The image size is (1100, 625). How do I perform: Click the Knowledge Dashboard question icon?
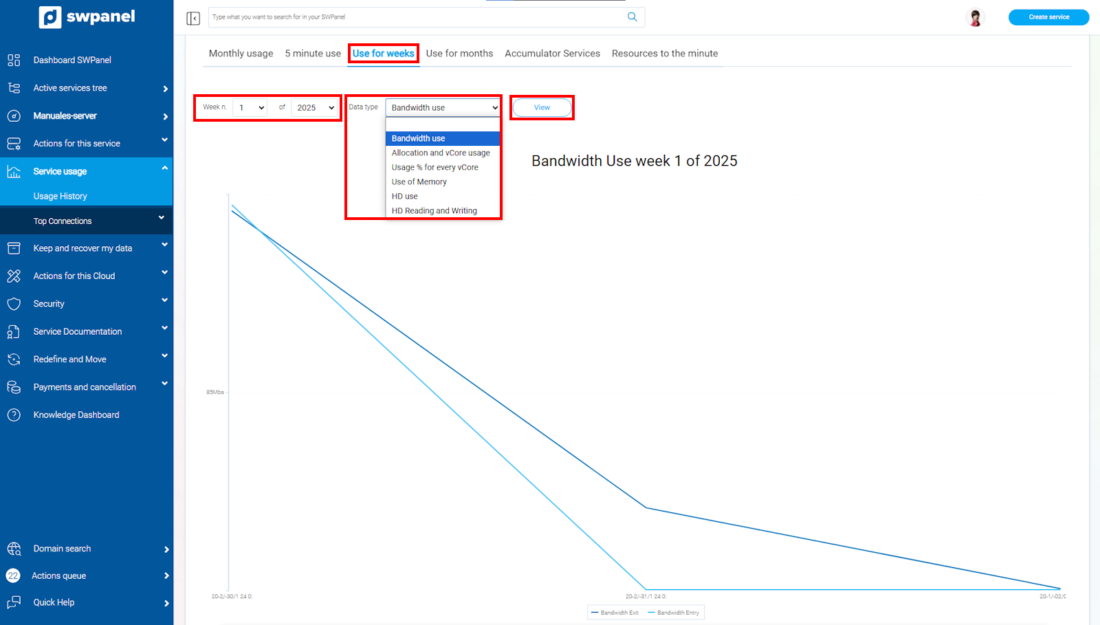[x=14, y=415]
